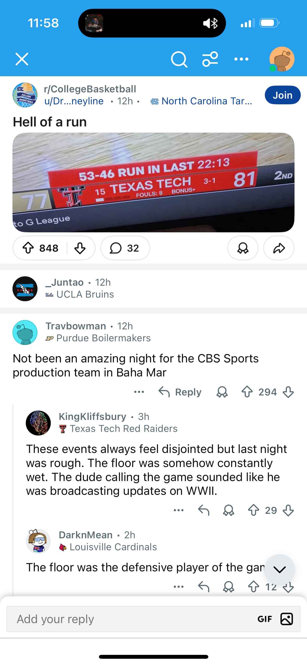
Task: Upvote the Hell of a run post
Action: point(28,248)
